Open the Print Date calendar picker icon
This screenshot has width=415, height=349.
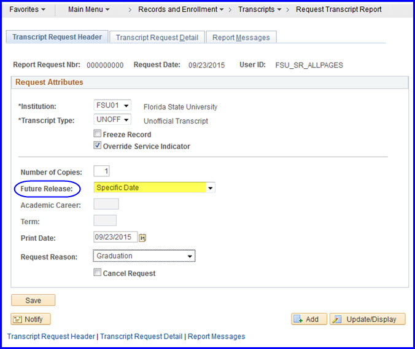click(143, 237)
